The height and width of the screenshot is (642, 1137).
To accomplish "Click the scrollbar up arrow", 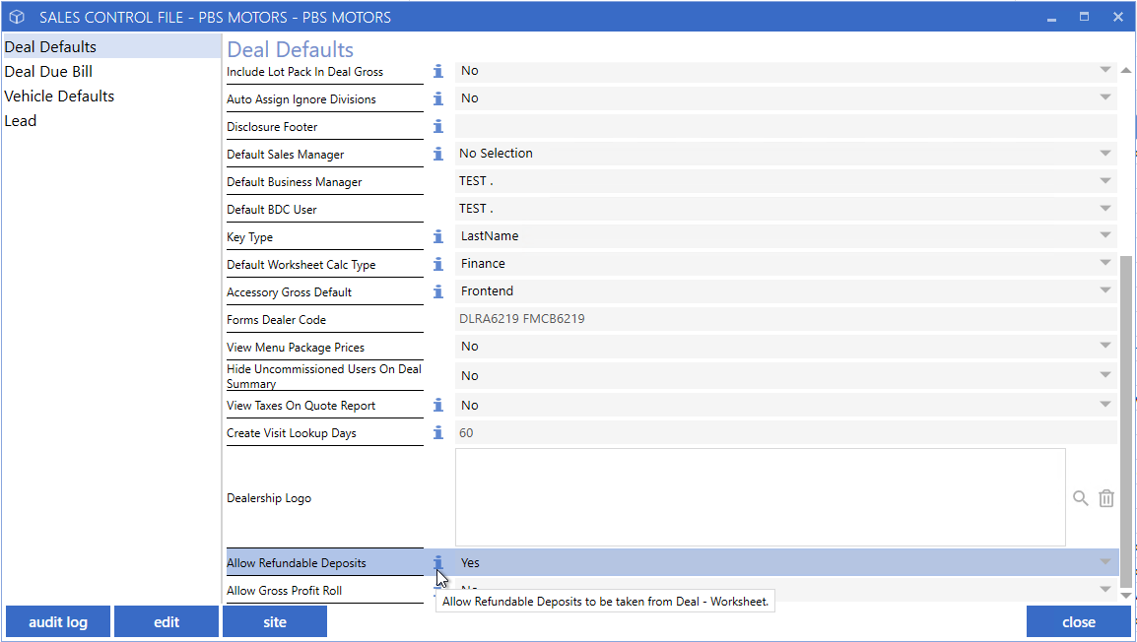I will pyautogui.click(x=1126, y=70).
